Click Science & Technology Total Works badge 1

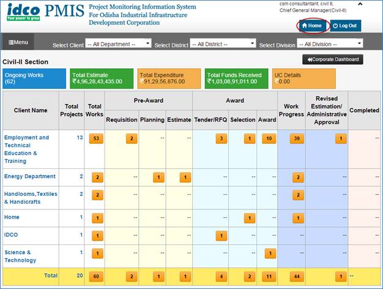[x=97, y=253]
